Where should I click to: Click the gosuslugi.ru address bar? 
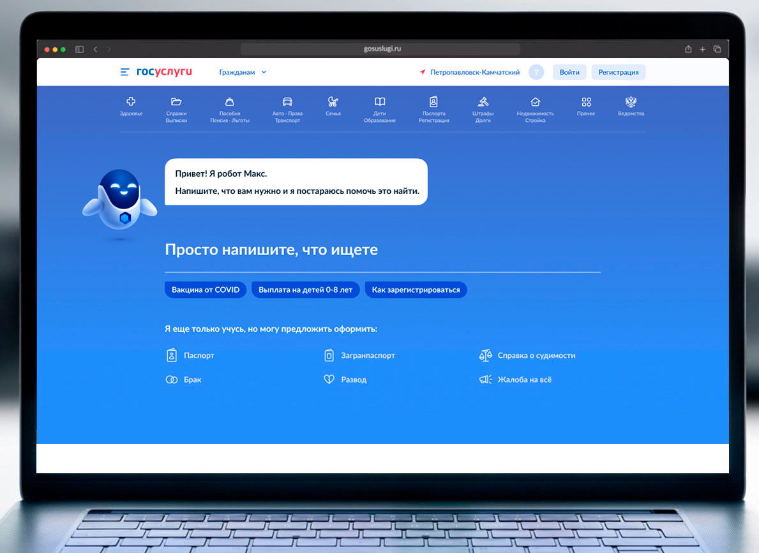coord(380,49)
